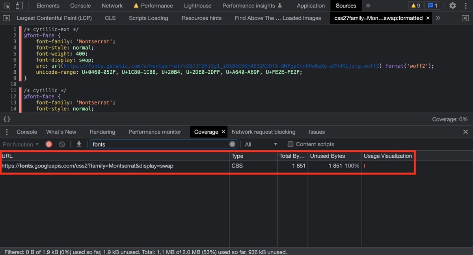Screen dimensions: 473x255
Task: Open Resources hints snippet tab
Action: (202, 18)
